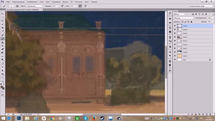Image resolution: width=215 pixels, height=121 pixels.
Task: Open the layer filter kind dropdown
Action: pyautogui.click(x=180, y=14)
